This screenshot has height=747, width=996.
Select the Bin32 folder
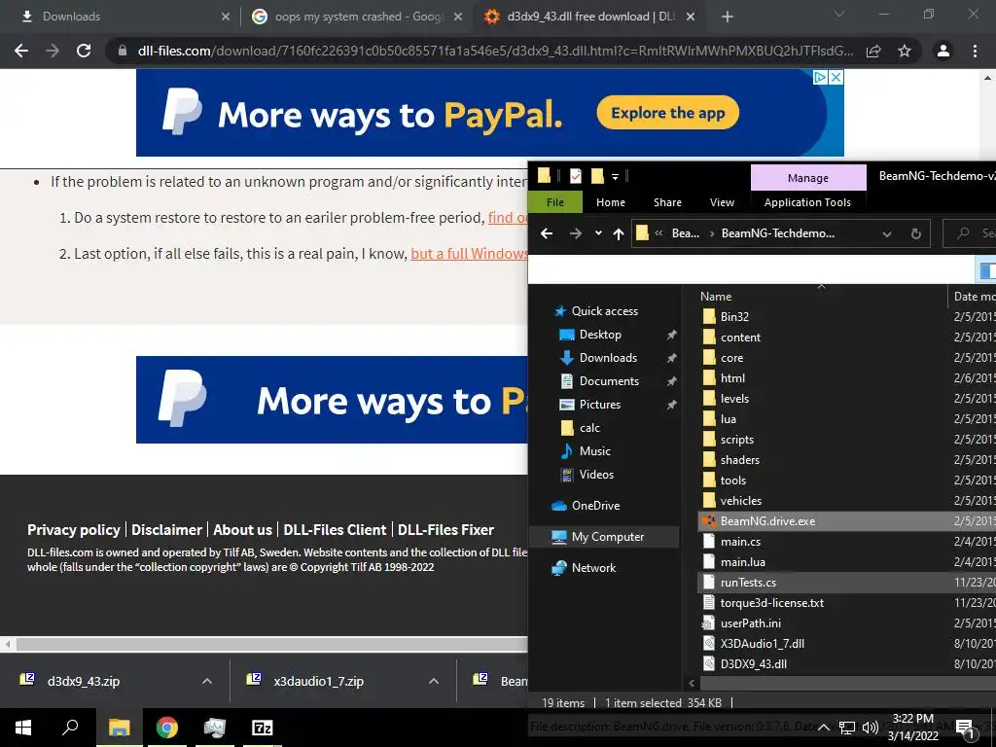(734, 316)
